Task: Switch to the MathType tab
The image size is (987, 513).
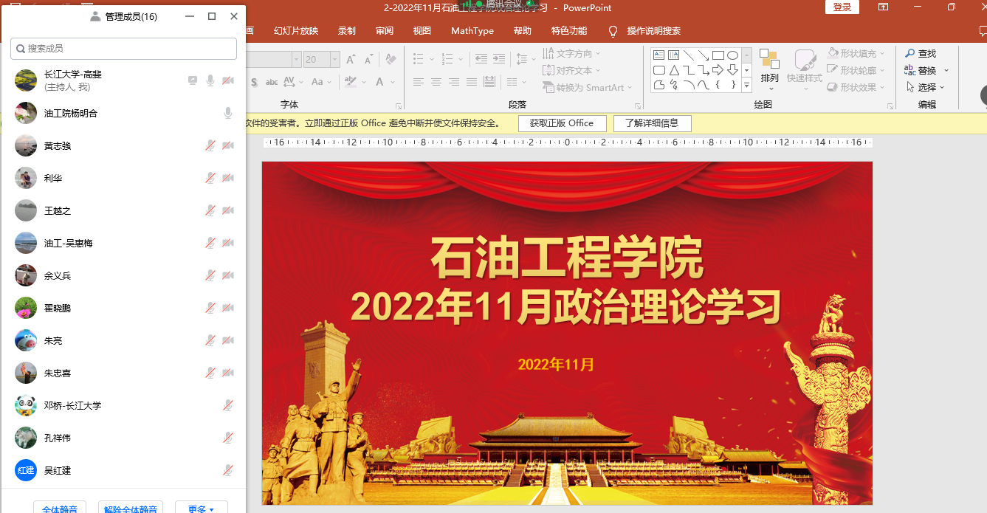Action: click(x=472, y=31)
